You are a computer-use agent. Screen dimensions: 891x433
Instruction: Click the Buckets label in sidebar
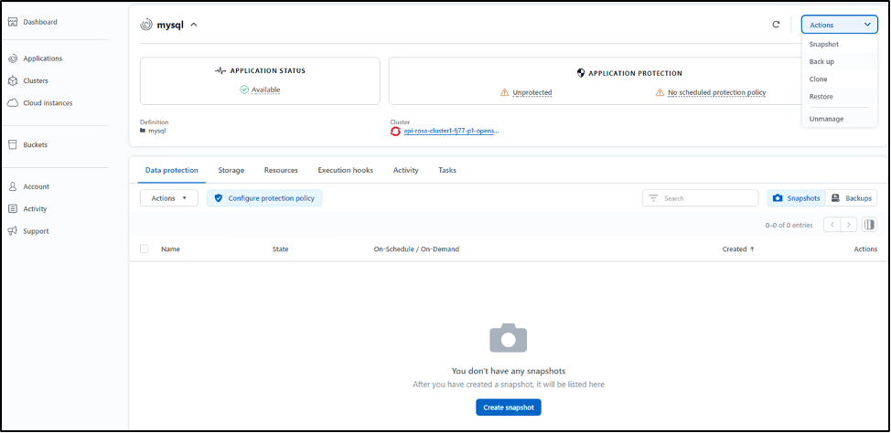(x=36, y=144)
